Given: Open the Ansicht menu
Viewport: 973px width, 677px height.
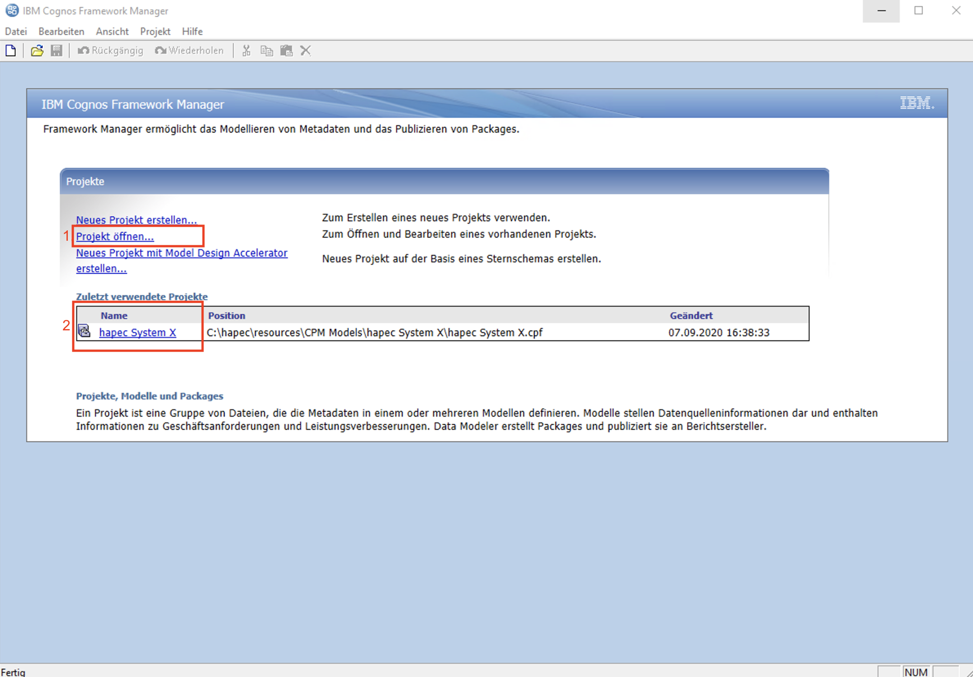Looking at the screenshot, I should tap(112, 31).
